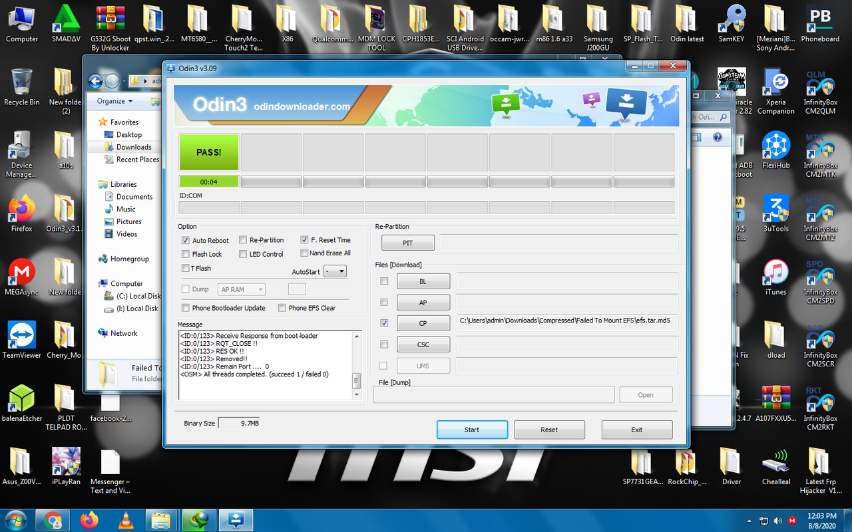Click the CSC file button
This screenshot has width=852, height=532.
tap(423, 344)
